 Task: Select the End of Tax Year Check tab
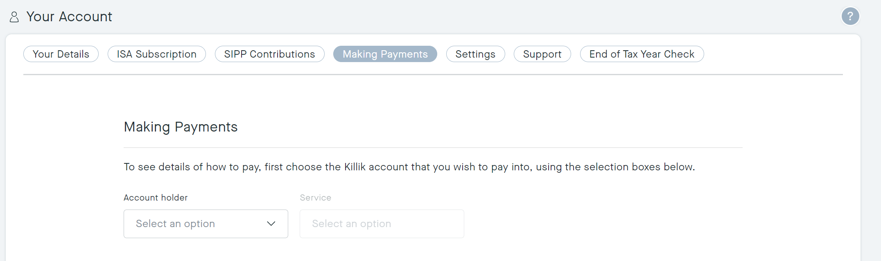pos(642,54)
